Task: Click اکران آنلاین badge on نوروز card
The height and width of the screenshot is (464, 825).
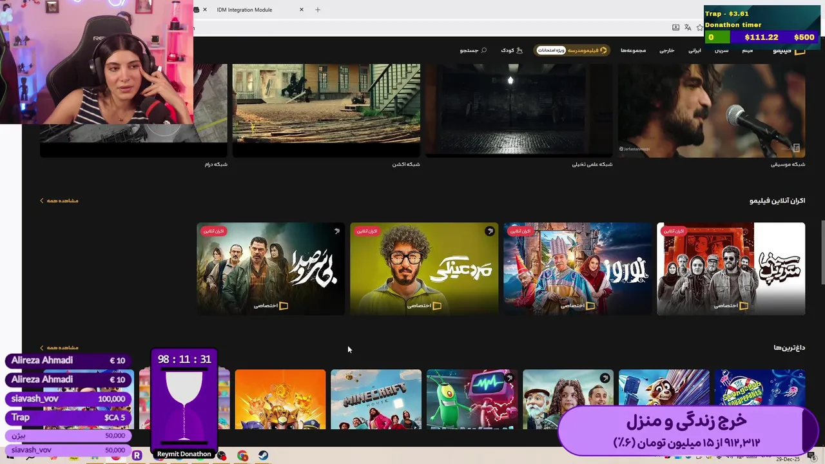Action: point(520,231)
